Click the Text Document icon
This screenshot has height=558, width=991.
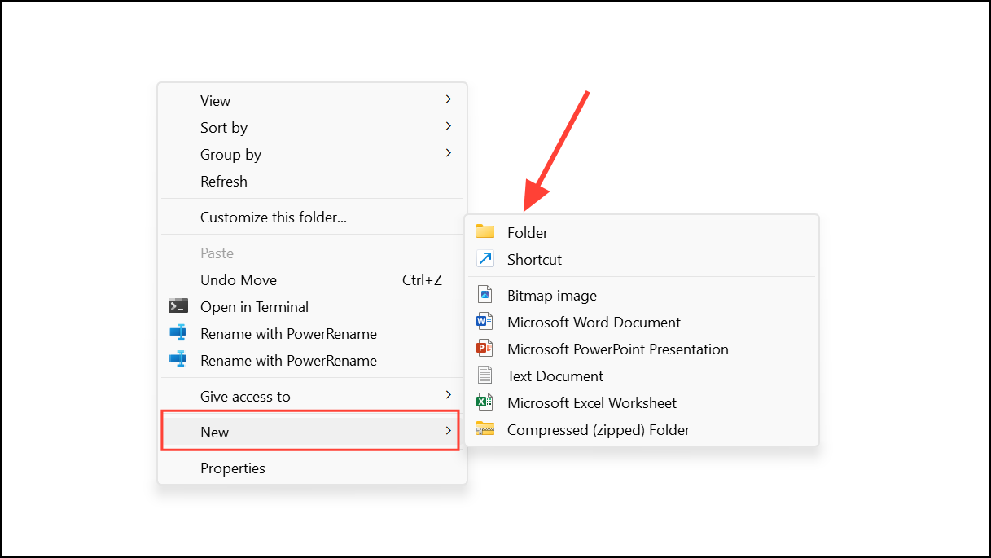tap(485, 375)
